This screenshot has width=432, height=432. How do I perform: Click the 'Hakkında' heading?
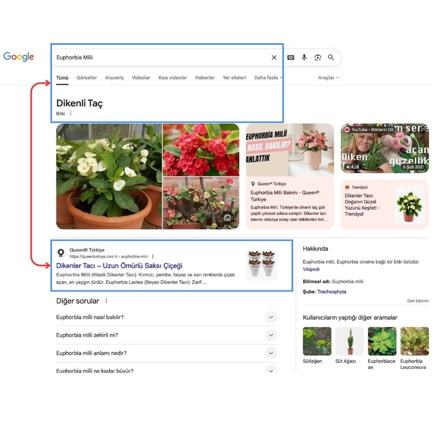pyautogui.click(x=316, y=249)
